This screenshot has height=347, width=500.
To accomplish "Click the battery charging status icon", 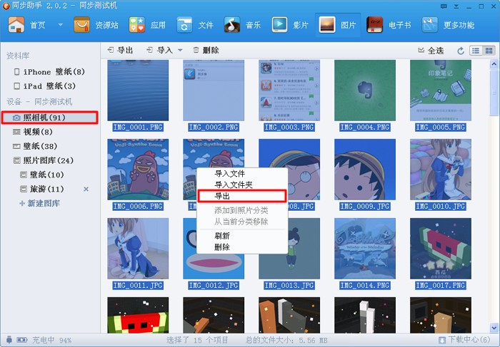I will point(22,340).
